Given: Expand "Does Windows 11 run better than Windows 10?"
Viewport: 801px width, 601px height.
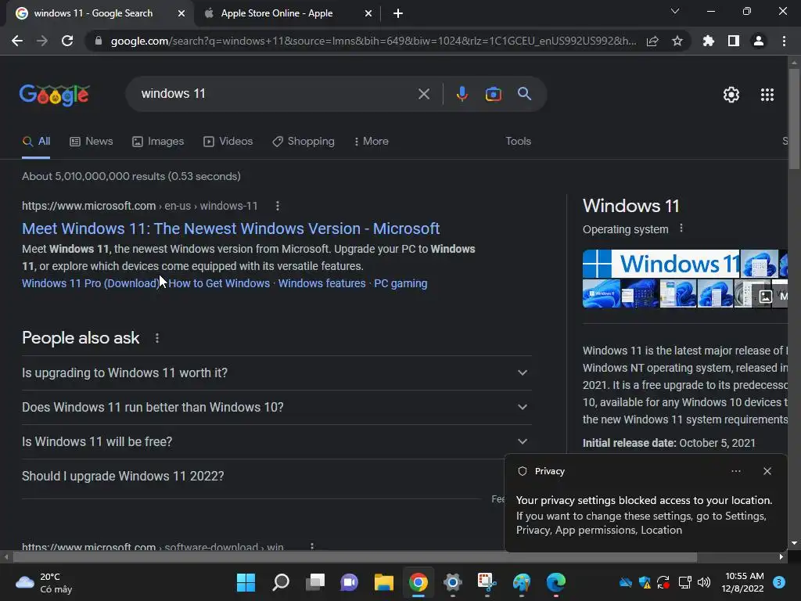Looking at the screenshot, I should pos(276,407).
